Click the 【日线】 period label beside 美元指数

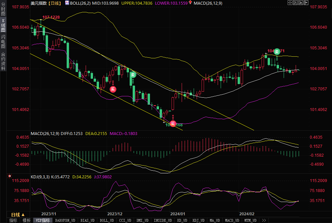pyautogui.click(x=54, y=3)
